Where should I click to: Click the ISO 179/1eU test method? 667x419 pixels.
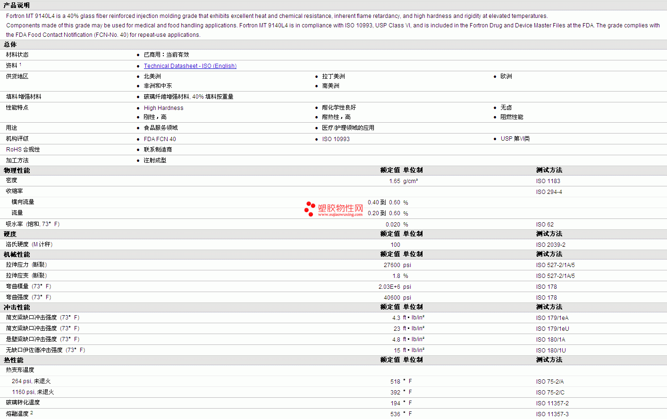(552, 329)
